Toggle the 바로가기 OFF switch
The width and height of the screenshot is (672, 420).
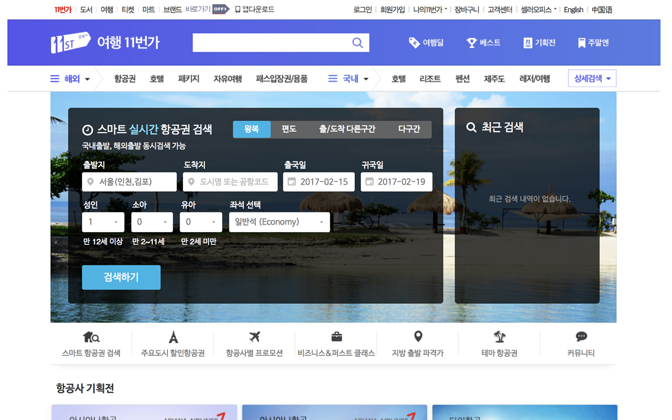pyautogui.click(x=221, y=9)
